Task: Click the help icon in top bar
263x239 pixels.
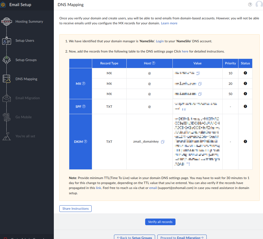Action: coord(250,4)
